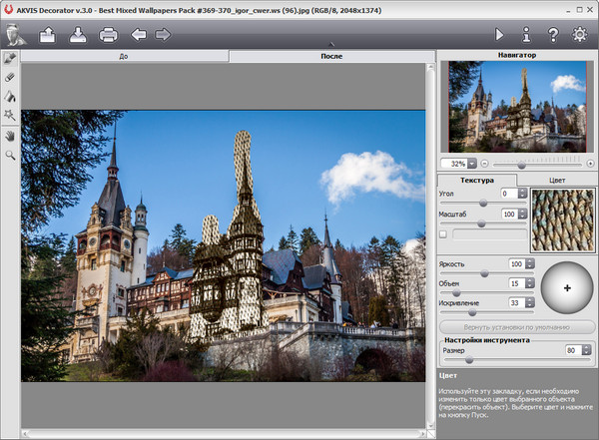Image resolution: width=599 pixels, height=440 pixels.
Task: Select the Magic Wand tool
Action: tap(10, 116)
